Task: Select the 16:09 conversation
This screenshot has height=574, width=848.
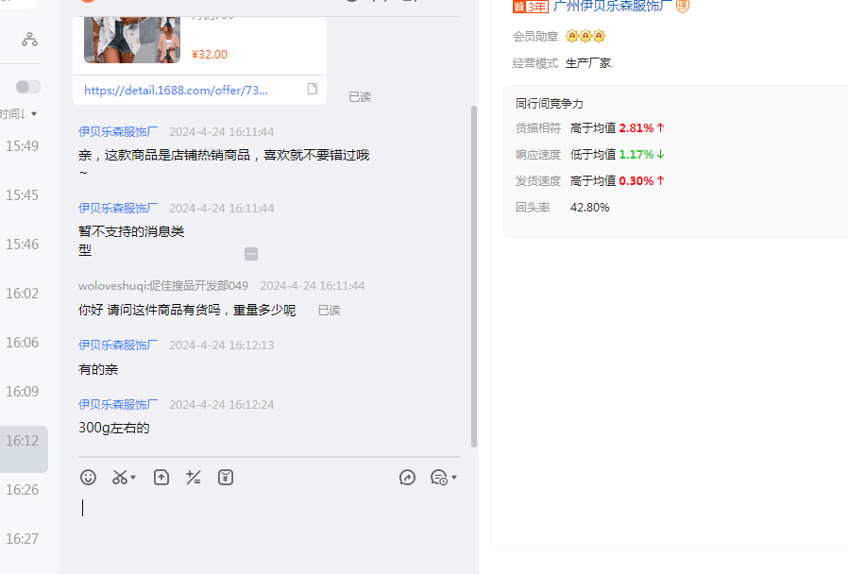Action: tap(22, 391)
